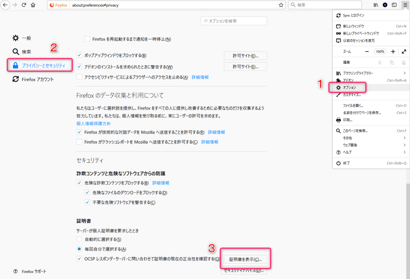Open カスタマイズ menu item
This screenshot has height=279, width=410.
(371, 95)
